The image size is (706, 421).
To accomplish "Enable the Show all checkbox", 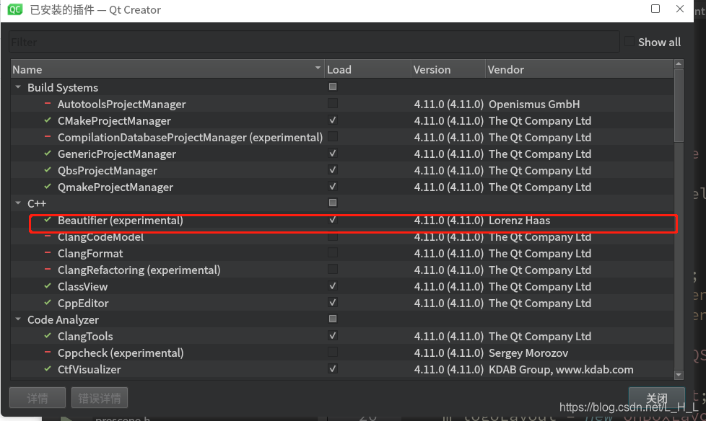I will [x=629, y=41].
